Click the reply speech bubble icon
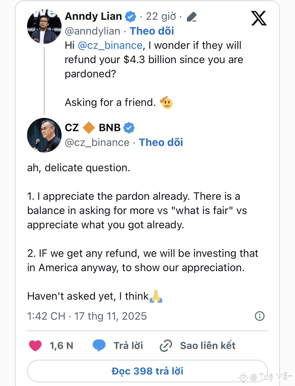This screenshot has height=386, width=295. pos(99,345)
